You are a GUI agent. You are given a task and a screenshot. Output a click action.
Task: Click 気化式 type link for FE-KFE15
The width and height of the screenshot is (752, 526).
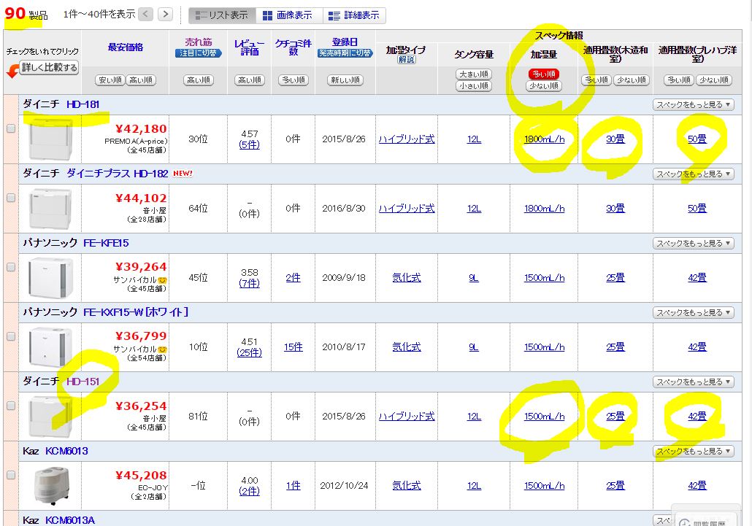point(407,277)
